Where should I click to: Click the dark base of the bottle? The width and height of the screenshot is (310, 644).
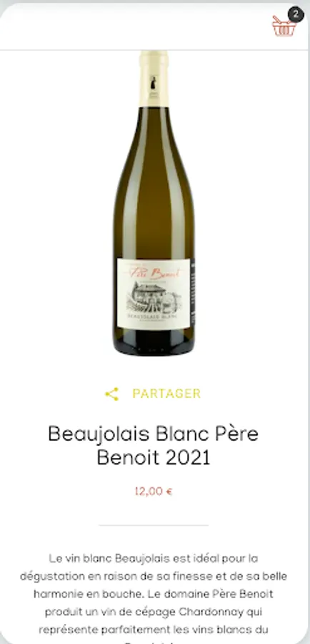click(154, 343)
